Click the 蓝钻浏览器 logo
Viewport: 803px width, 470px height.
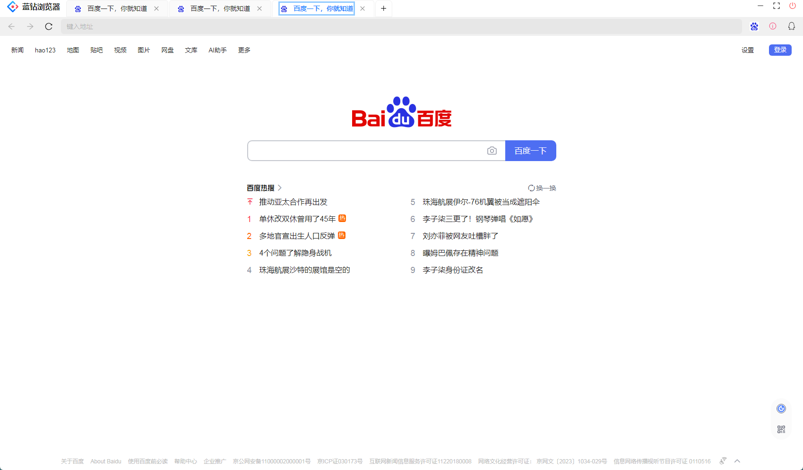34,7
